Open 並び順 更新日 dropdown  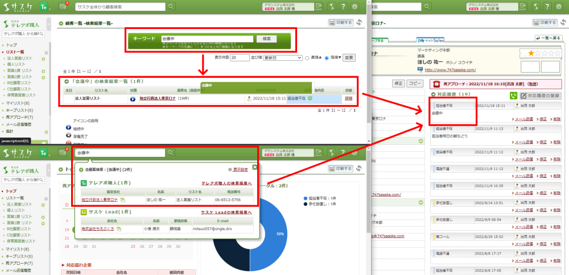[283, 57]
